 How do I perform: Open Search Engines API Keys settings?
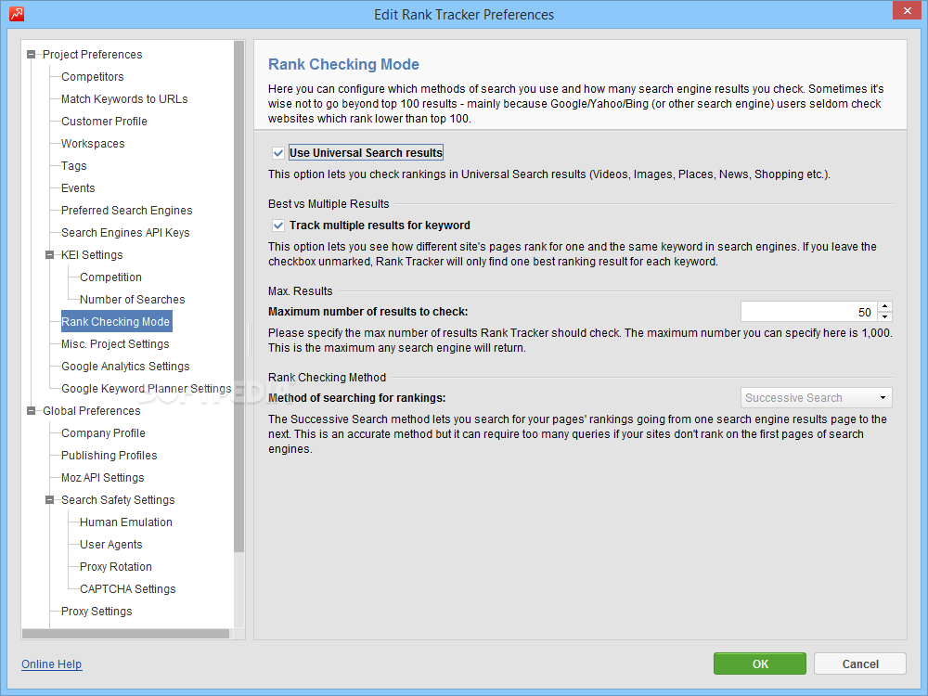point(125,233)
